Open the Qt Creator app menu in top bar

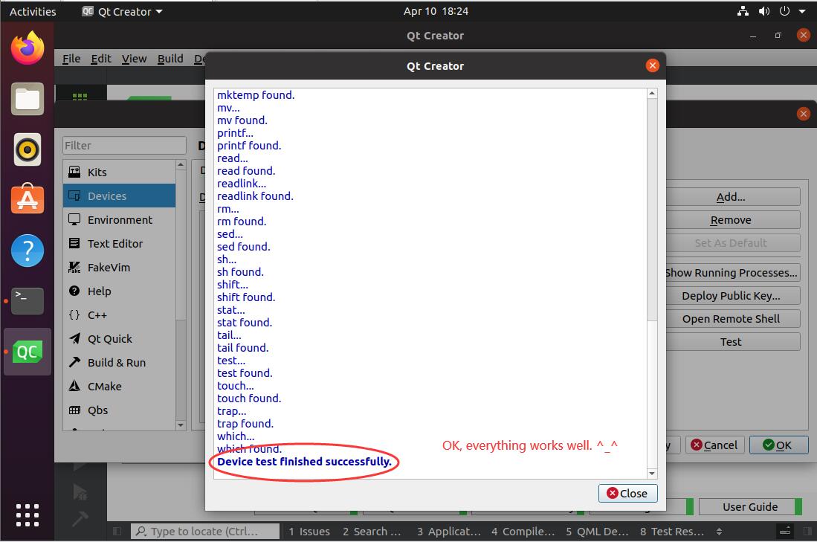click(123, 11)
